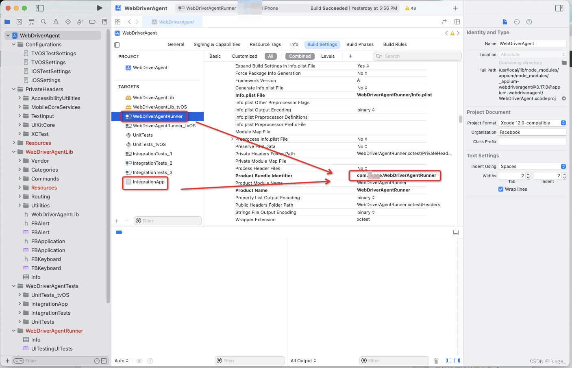Open the Auto variables scope dropdown

[122, 361]
